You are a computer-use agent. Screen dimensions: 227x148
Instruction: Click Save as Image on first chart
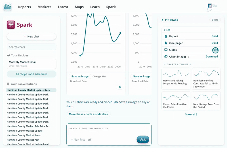pyautogui.click(x=80, y=76)
